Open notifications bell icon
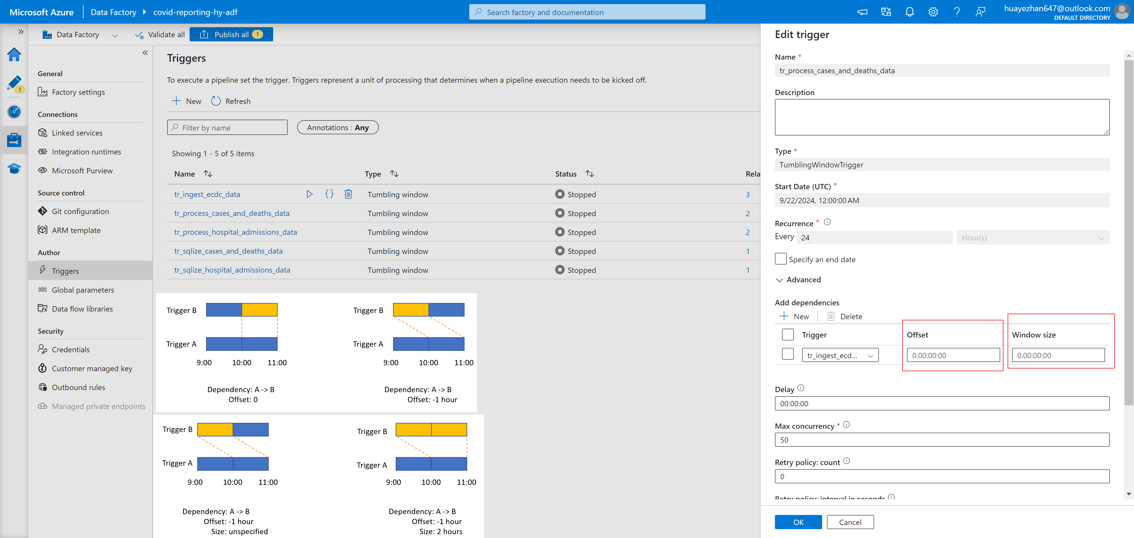Screen dimensions: 1134x538 [x=910, y=12]
